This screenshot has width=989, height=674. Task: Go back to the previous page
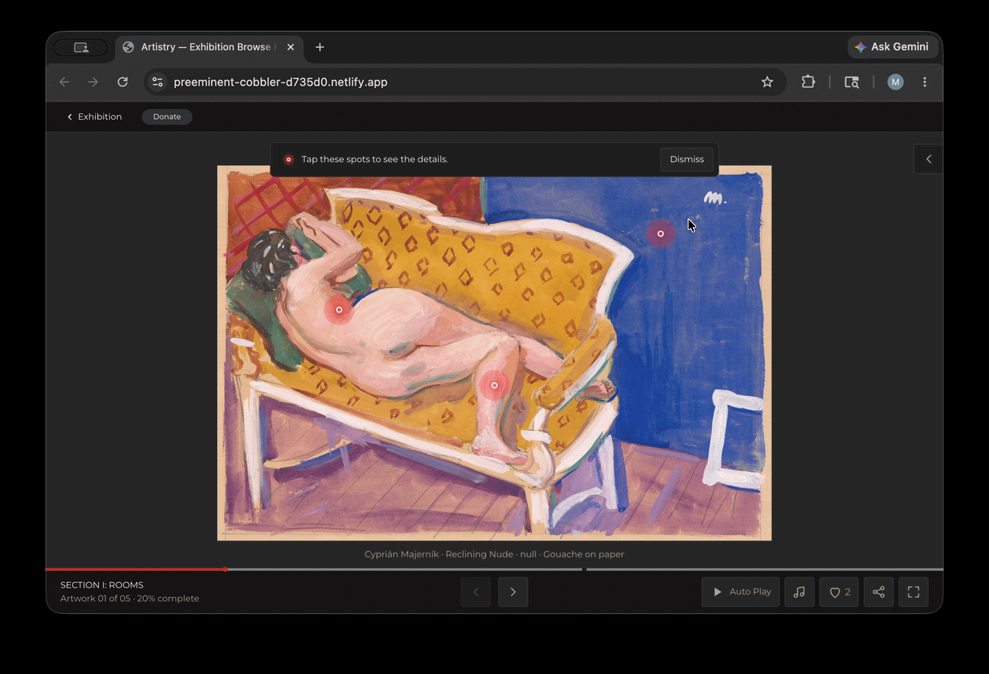click(x=64, y=82)
